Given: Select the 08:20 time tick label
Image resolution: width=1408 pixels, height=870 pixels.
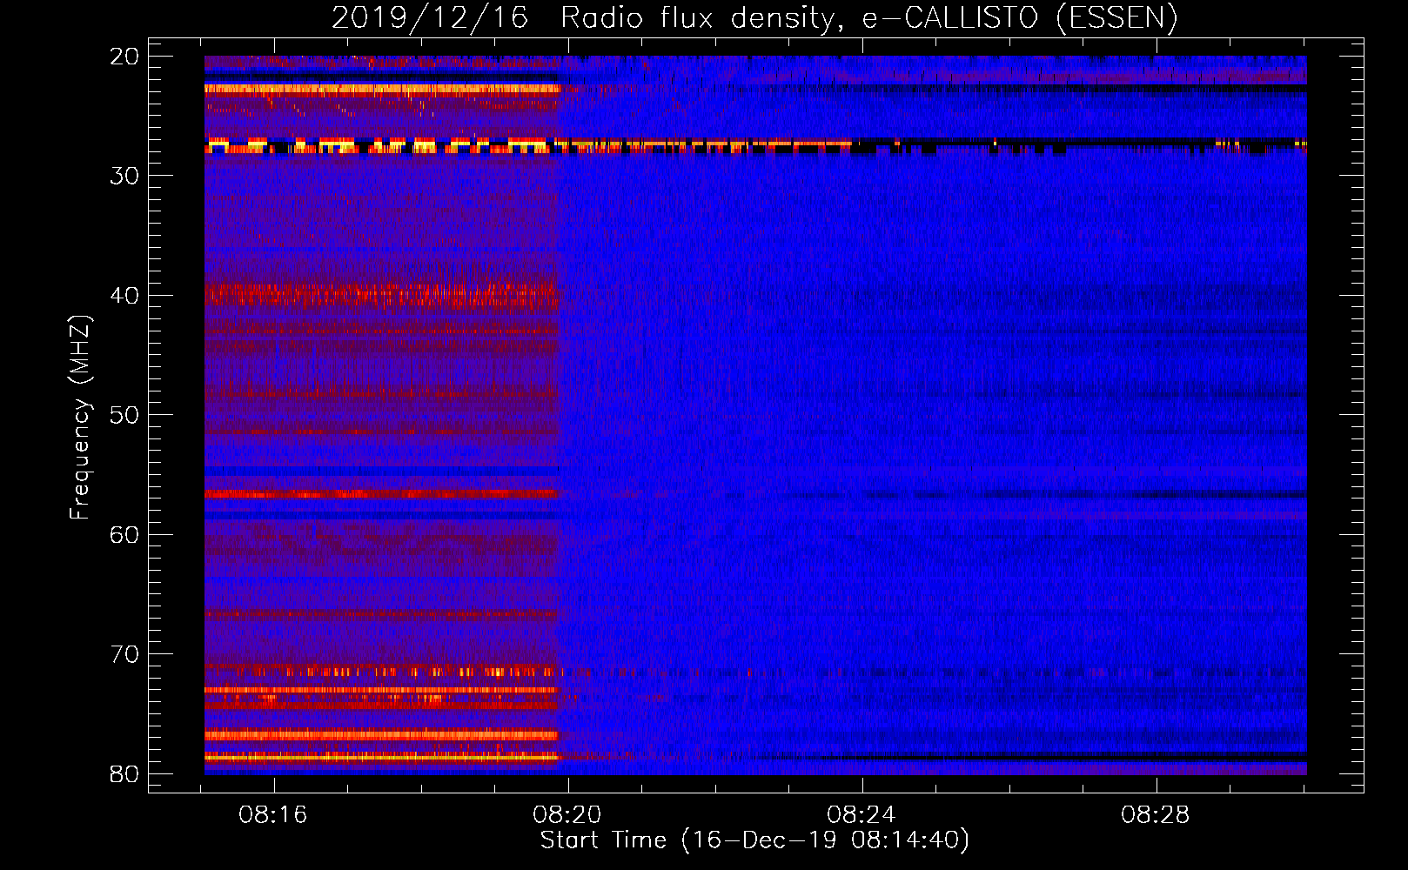Looking at the screenshot, I should click(x=567, y=815).
